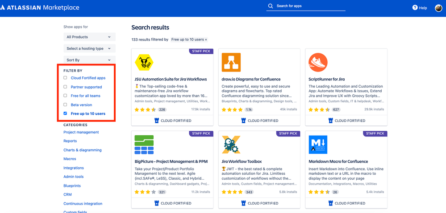Select the Project management category

pos(81,132)
